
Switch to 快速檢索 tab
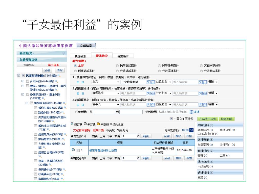pyautogui.click(x=80, y=56)
